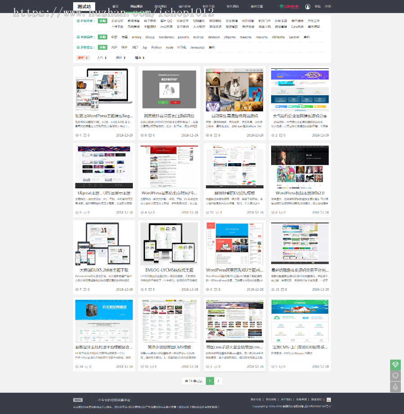Click the floating green diamond VIP button
Viewport: 404px width, 414px height.
(395, 365)
